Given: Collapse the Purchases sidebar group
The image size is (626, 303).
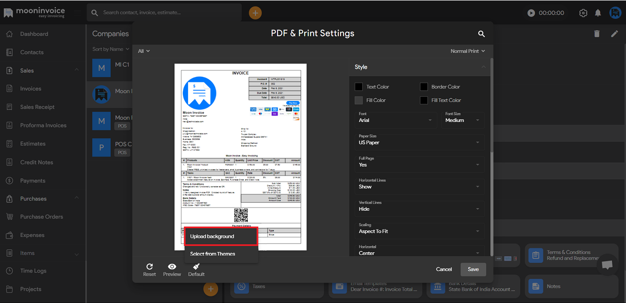Looking at the screenshot, I should (77, 198).
